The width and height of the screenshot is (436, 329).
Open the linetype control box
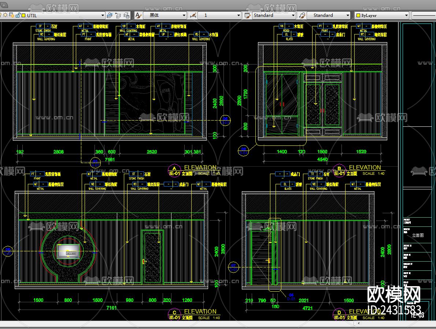coord(424,15)
